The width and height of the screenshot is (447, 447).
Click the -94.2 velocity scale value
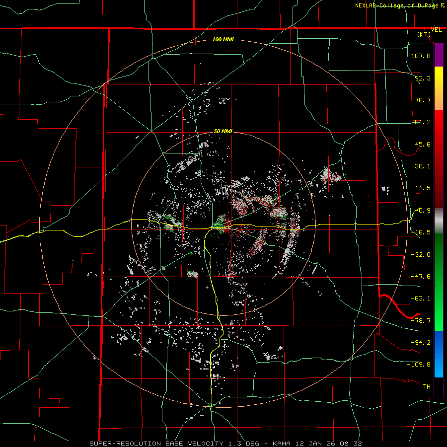pyautogui.click(x=421, y=343)
